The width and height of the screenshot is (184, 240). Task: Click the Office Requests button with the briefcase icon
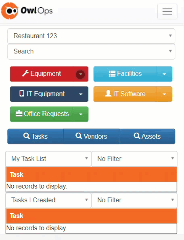pos(42,114)
